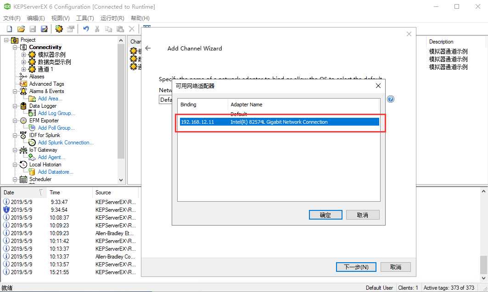Click the Scheduler calendar icon

[23, 179]
